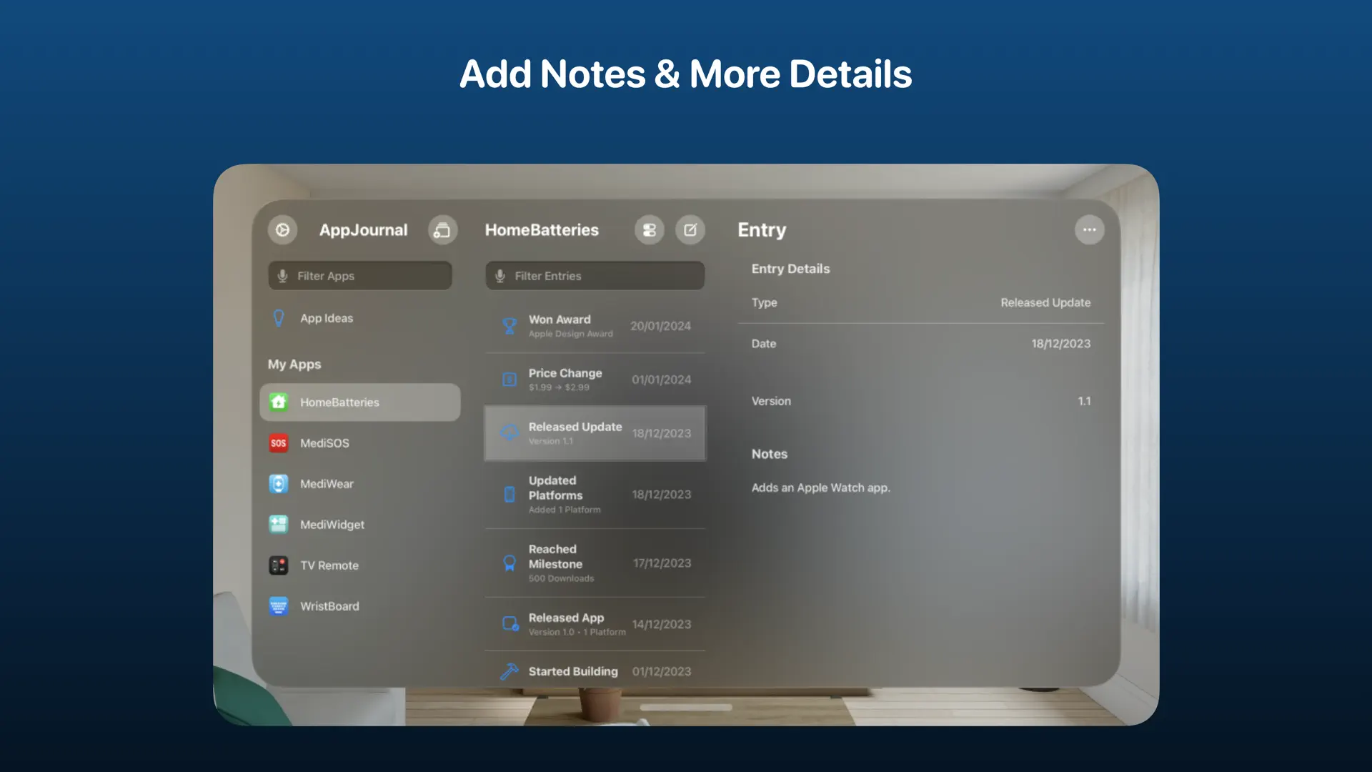The width and height of the screenshot is (1372, 772).
Task: Click the Version value 1.1
Action: pyautogui.click(x=1084, y=401)
